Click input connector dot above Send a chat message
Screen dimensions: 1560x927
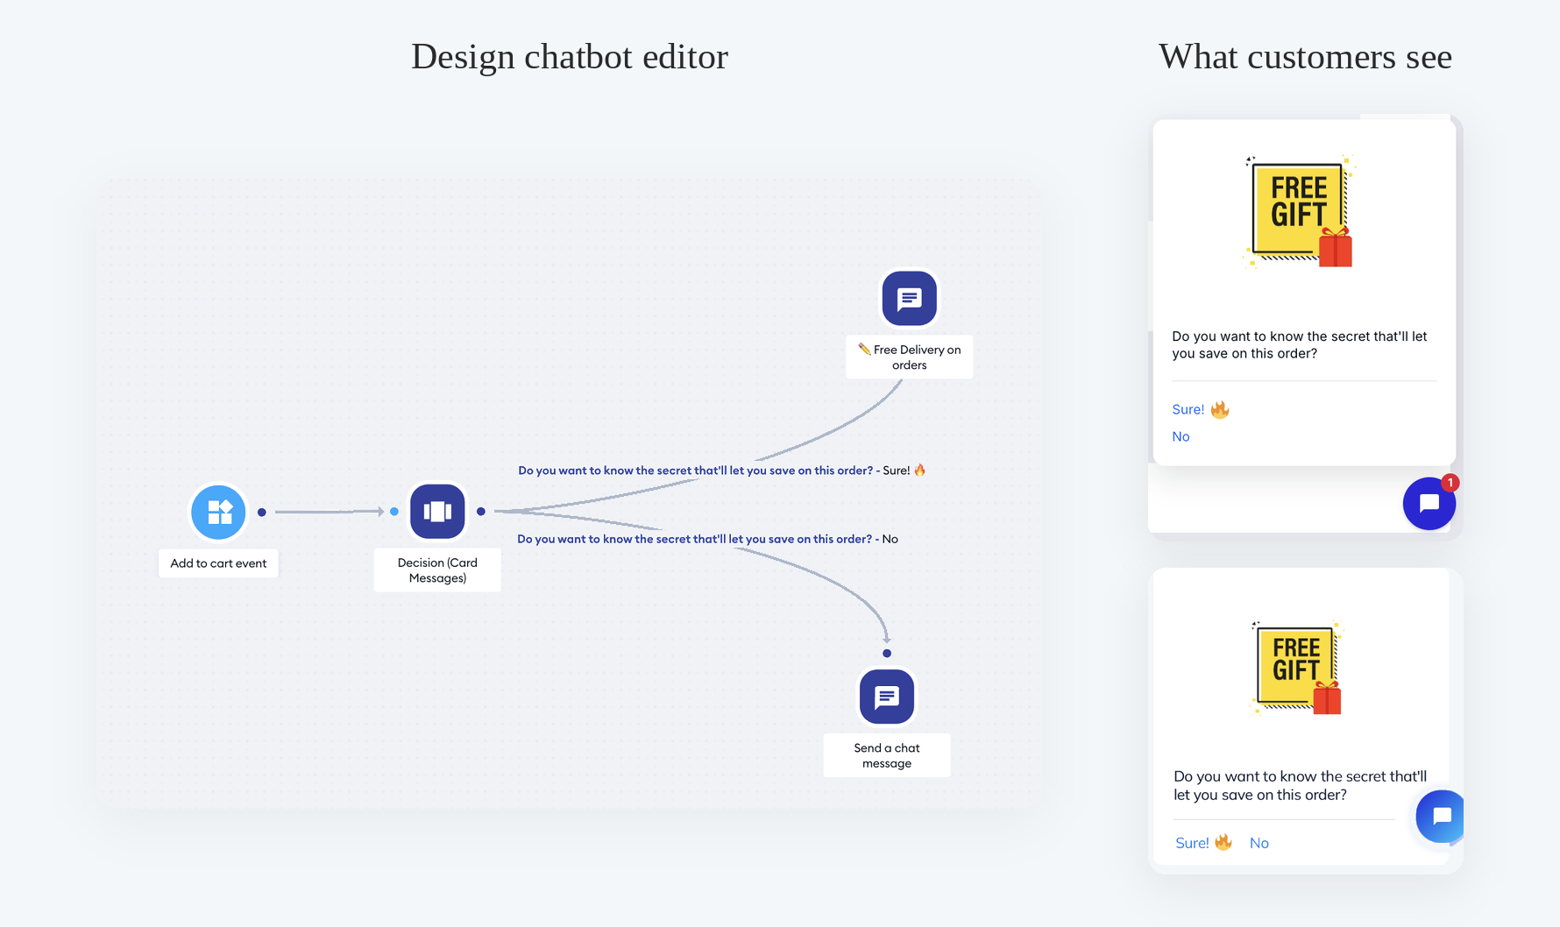click(x=887, y=653)
